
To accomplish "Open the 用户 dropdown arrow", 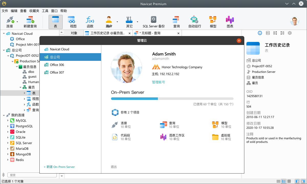I will click(x=117, y=22).
